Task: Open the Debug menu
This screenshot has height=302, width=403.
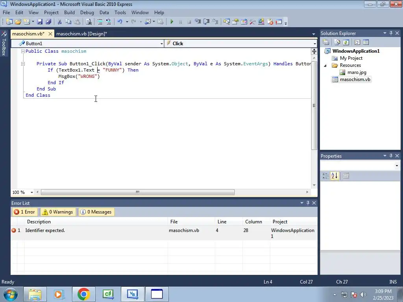Action: pos(87,12)
